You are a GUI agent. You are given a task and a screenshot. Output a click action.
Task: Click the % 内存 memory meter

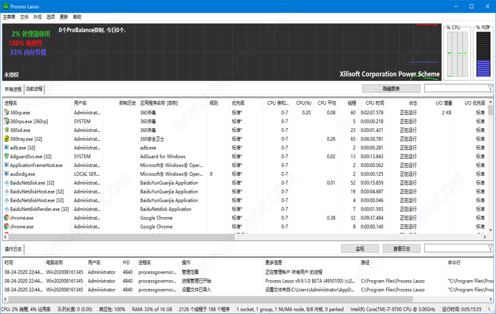(x=483, y=54)
